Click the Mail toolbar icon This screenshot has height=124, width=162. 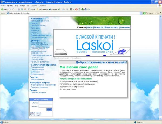pyautogui.click(x=63, y=9)
